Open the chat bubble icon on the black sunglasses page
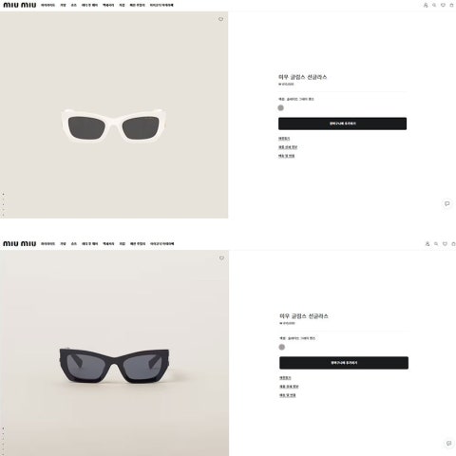456x456 pixels. click(448, 443)
